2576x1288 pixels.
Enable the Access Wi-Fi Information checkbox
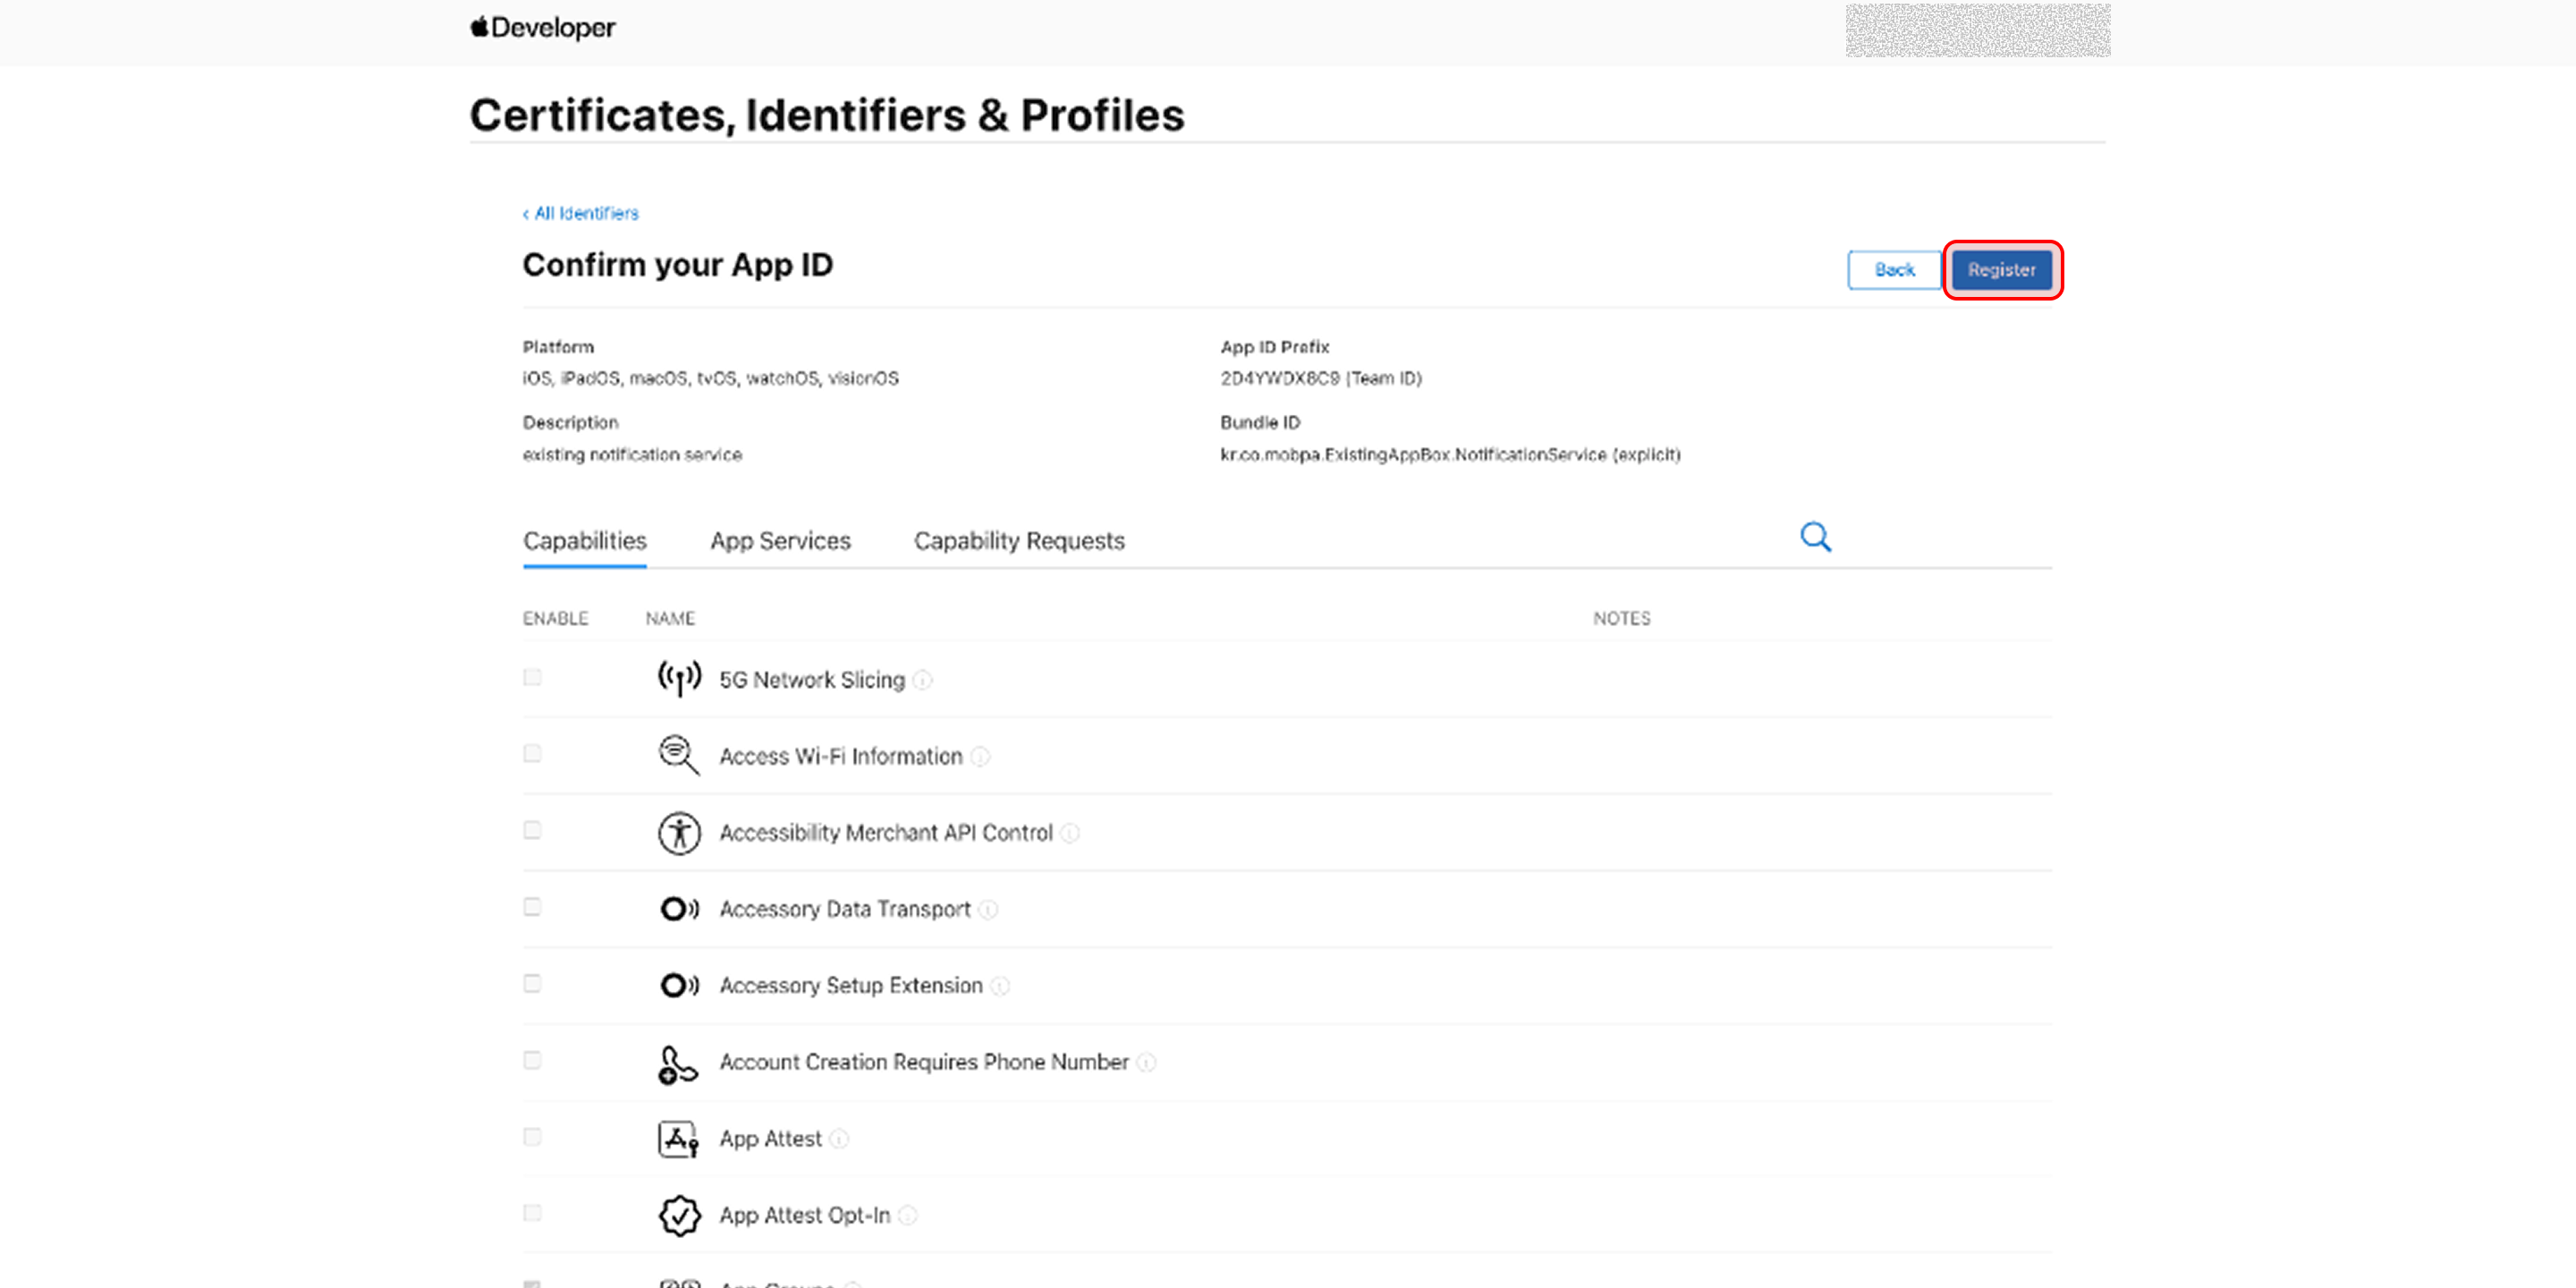532,754
